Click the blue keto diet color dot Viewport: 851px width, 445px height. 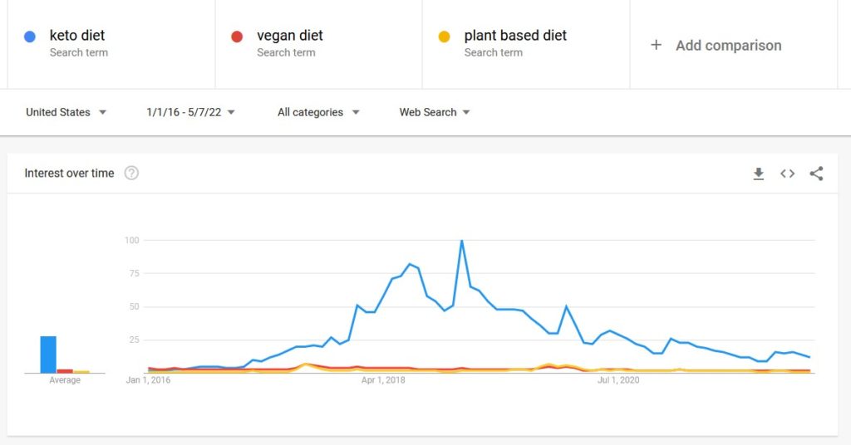pos(30,37)
